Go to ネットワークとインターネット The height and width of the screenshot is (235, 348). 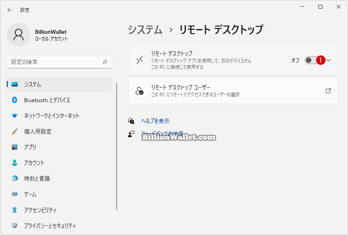click(60, 116)
